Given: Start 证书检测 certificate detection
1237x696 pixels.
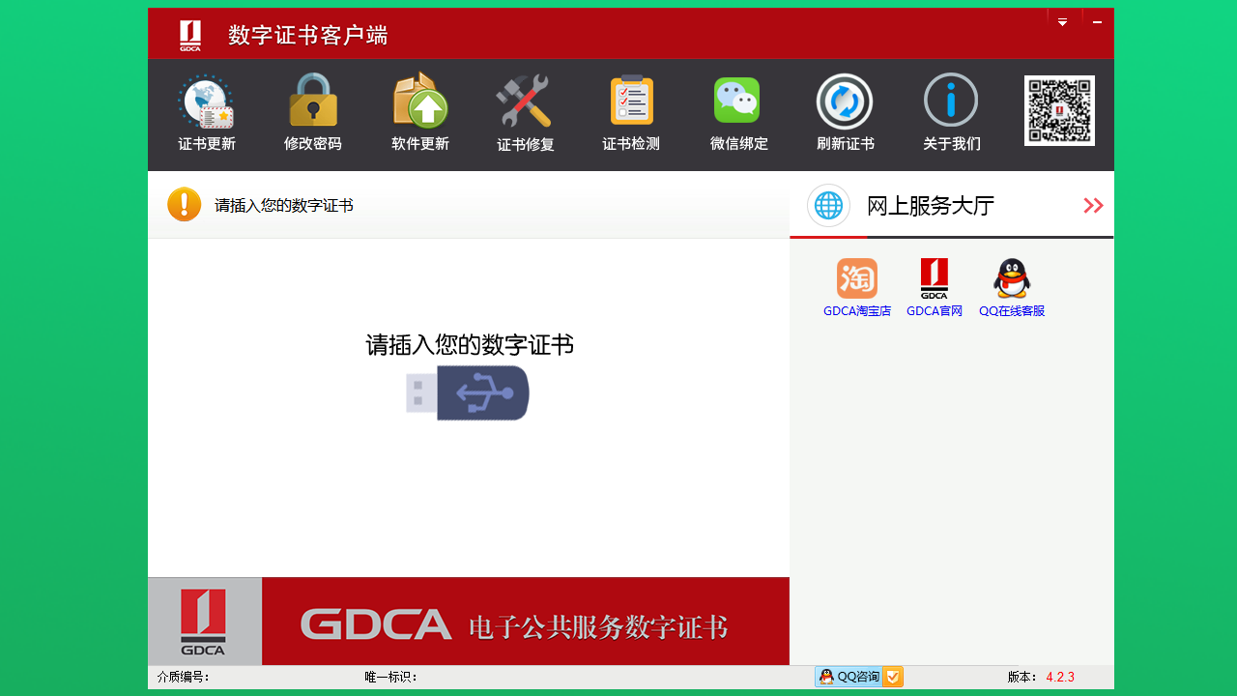Looking at the screenshot, I should (631, 111).
